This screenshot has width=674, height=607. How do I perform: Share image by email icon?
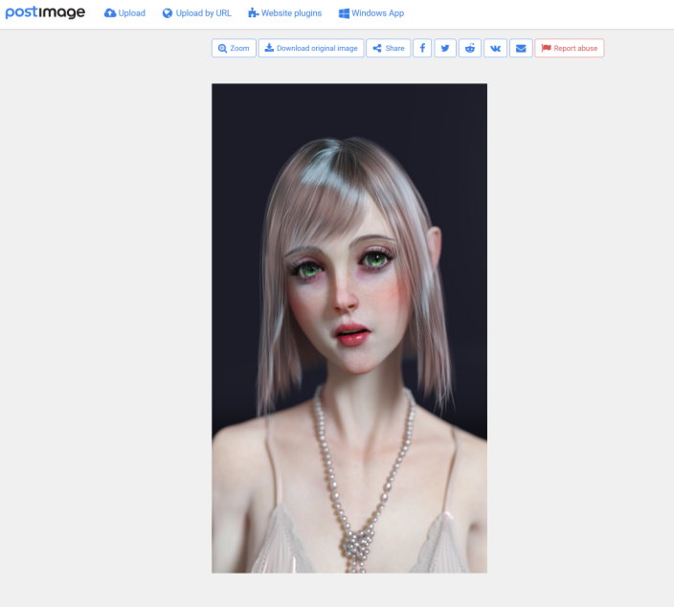coord(521,48)
